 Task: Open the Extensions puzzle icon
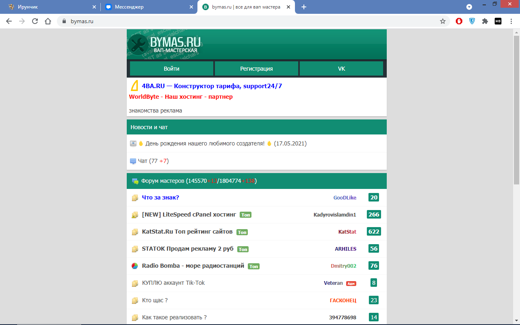pyautogui.click(x=485, y=21)
